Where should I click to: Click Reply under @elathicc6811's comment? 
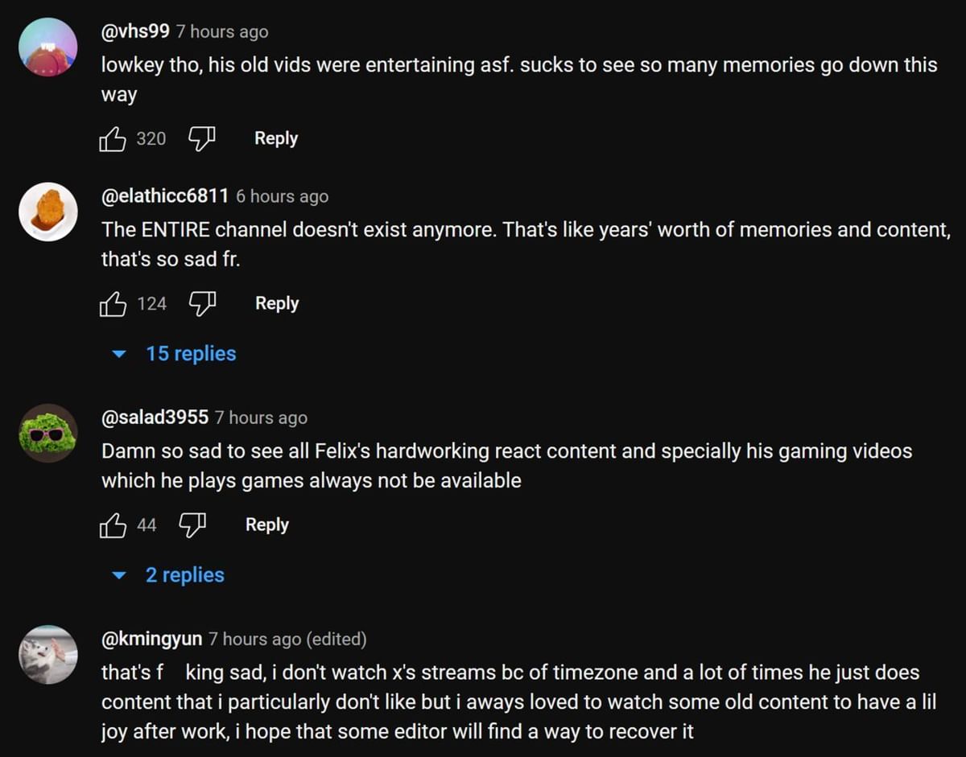point(276,304)
